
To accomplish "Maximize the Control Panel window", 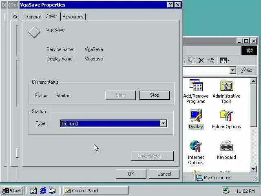I will click(246, 41).
